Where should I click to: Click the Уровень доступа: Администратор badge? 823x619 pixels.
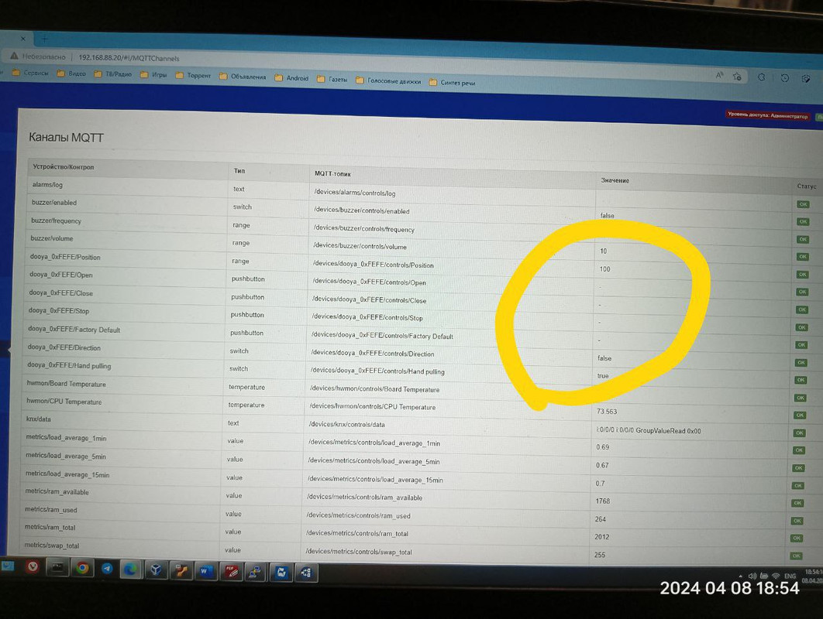(768, 115)
